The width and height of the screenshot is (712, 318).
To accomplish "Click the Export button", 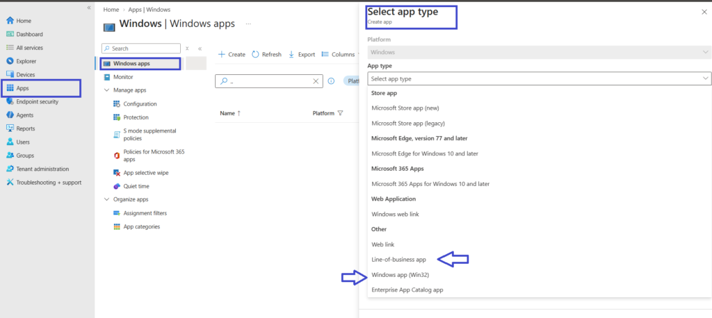I will [x=302, y=54].
